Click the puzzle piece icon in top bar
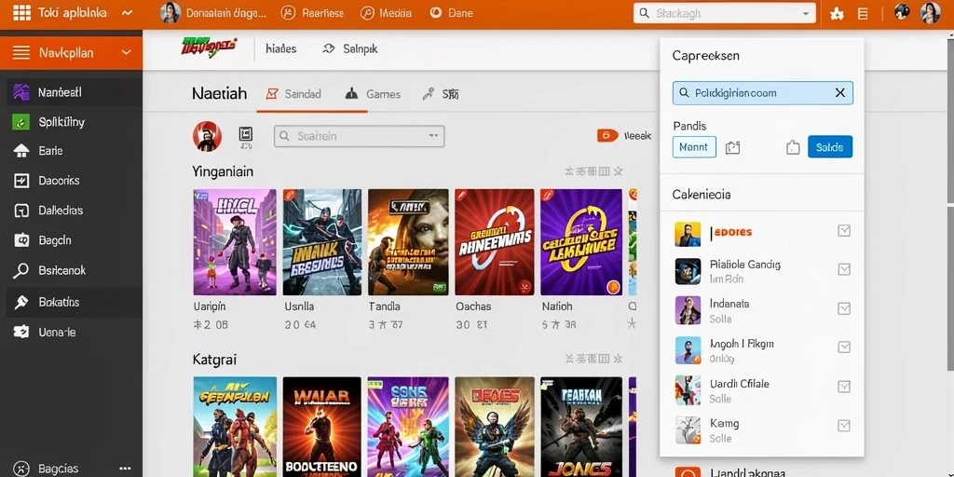The width and height of the screenshot is (954, 477). coord(837,14)
